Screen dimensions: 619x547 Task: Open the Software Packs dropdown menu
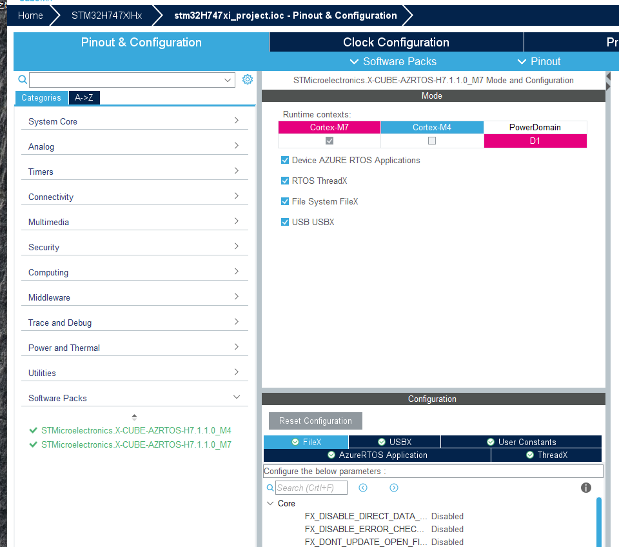point(393,62)
